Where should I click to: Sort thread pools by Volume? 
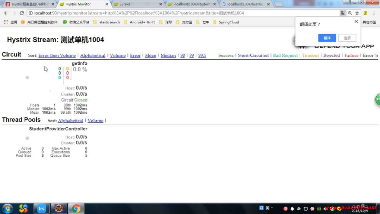tap(96, 121)
